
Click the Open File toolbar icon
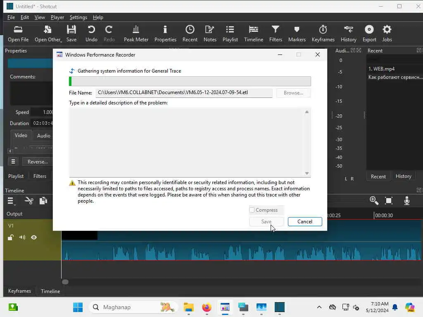(18, 33)
